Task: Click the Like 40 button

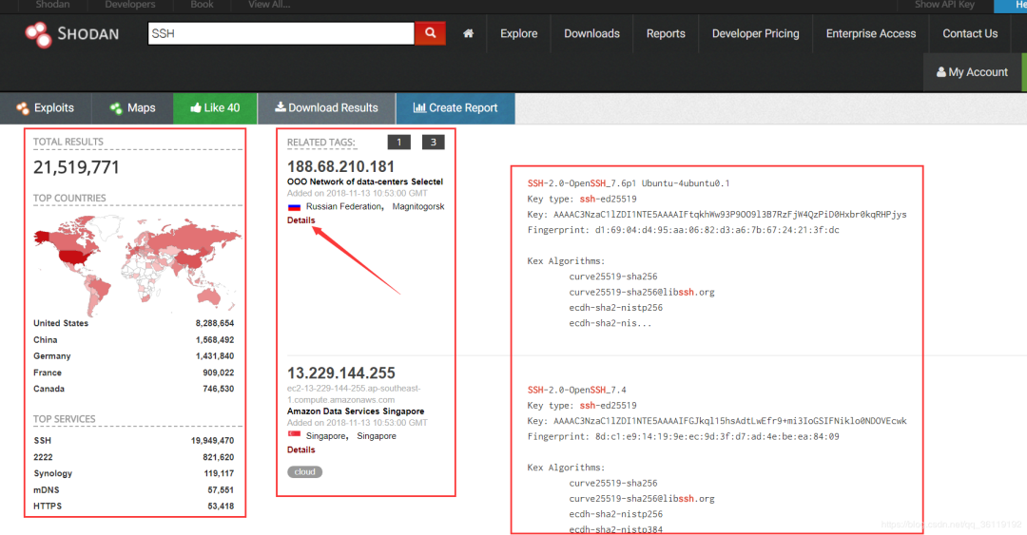Action: pos(215,108)
